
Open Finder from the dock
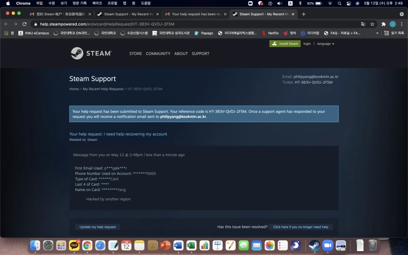(35, 245)
